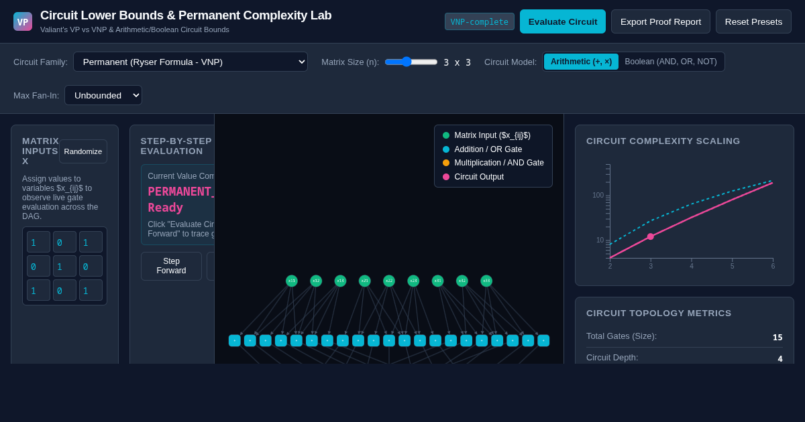Image resolution: width=805 pixels, height=422 pixels.
Task: Click the leftmost addition gate node
Action: coord(235,340)
